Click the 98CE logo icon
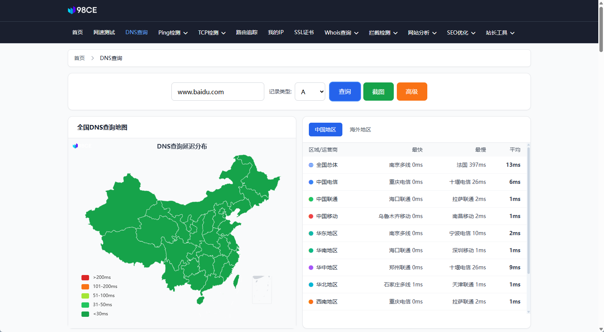This screenshot has height=332, width=604. coord(71,10)
